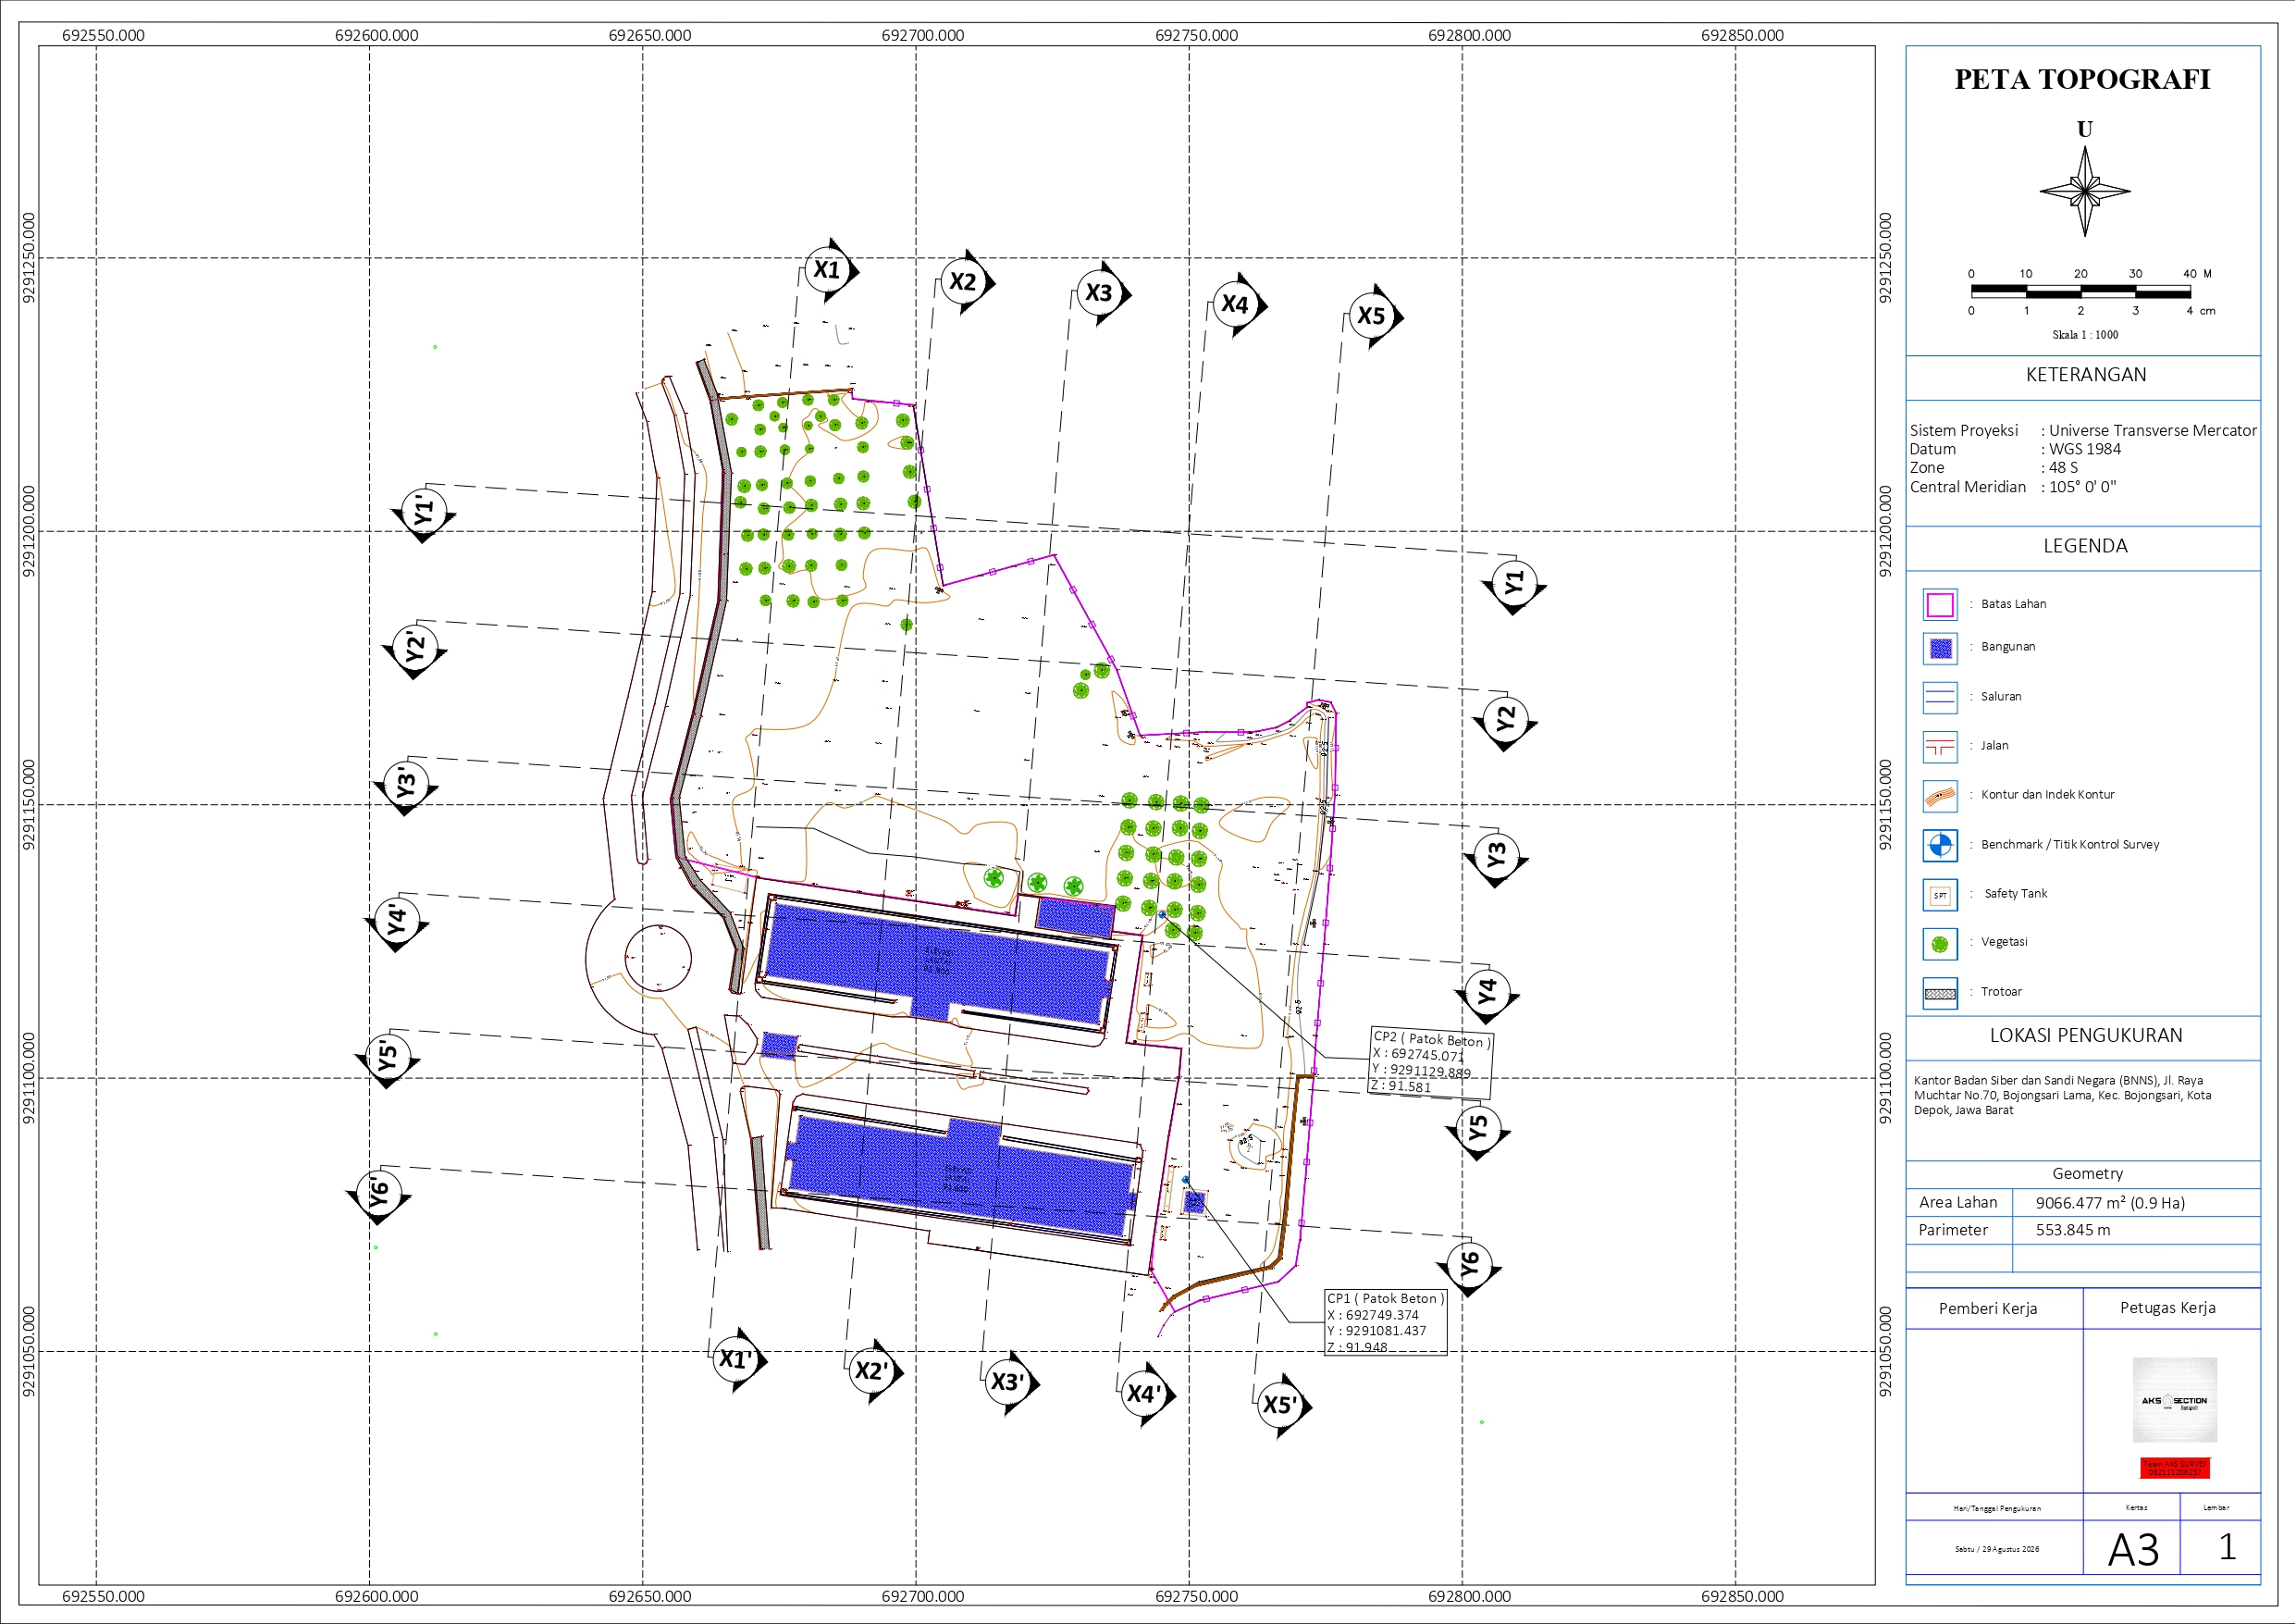Click the LEGENDA section heading
This screenshot has height=1624, width=2296.
pyautogui.click(x=2085, y=546)
